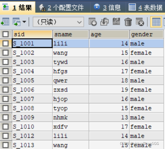165x149 pixels.
Task: Select the sname cell tywd
Action: [71, 62]
